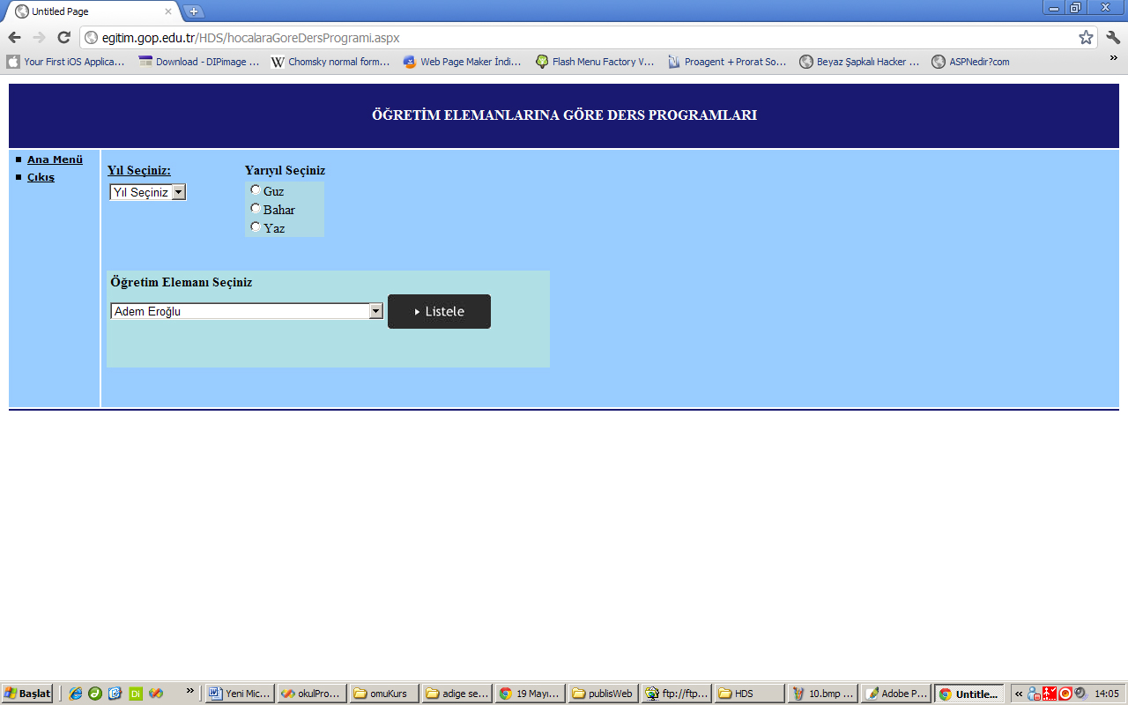
Task: Go to the Ana Menü link
Action: 55,160
